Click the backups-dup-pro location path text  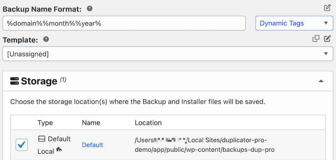(x=205, y=145)
